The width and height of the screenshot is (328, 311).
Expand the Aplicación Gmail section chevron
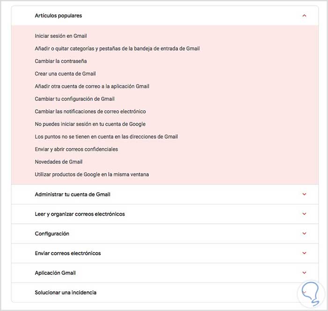point(304,273)
